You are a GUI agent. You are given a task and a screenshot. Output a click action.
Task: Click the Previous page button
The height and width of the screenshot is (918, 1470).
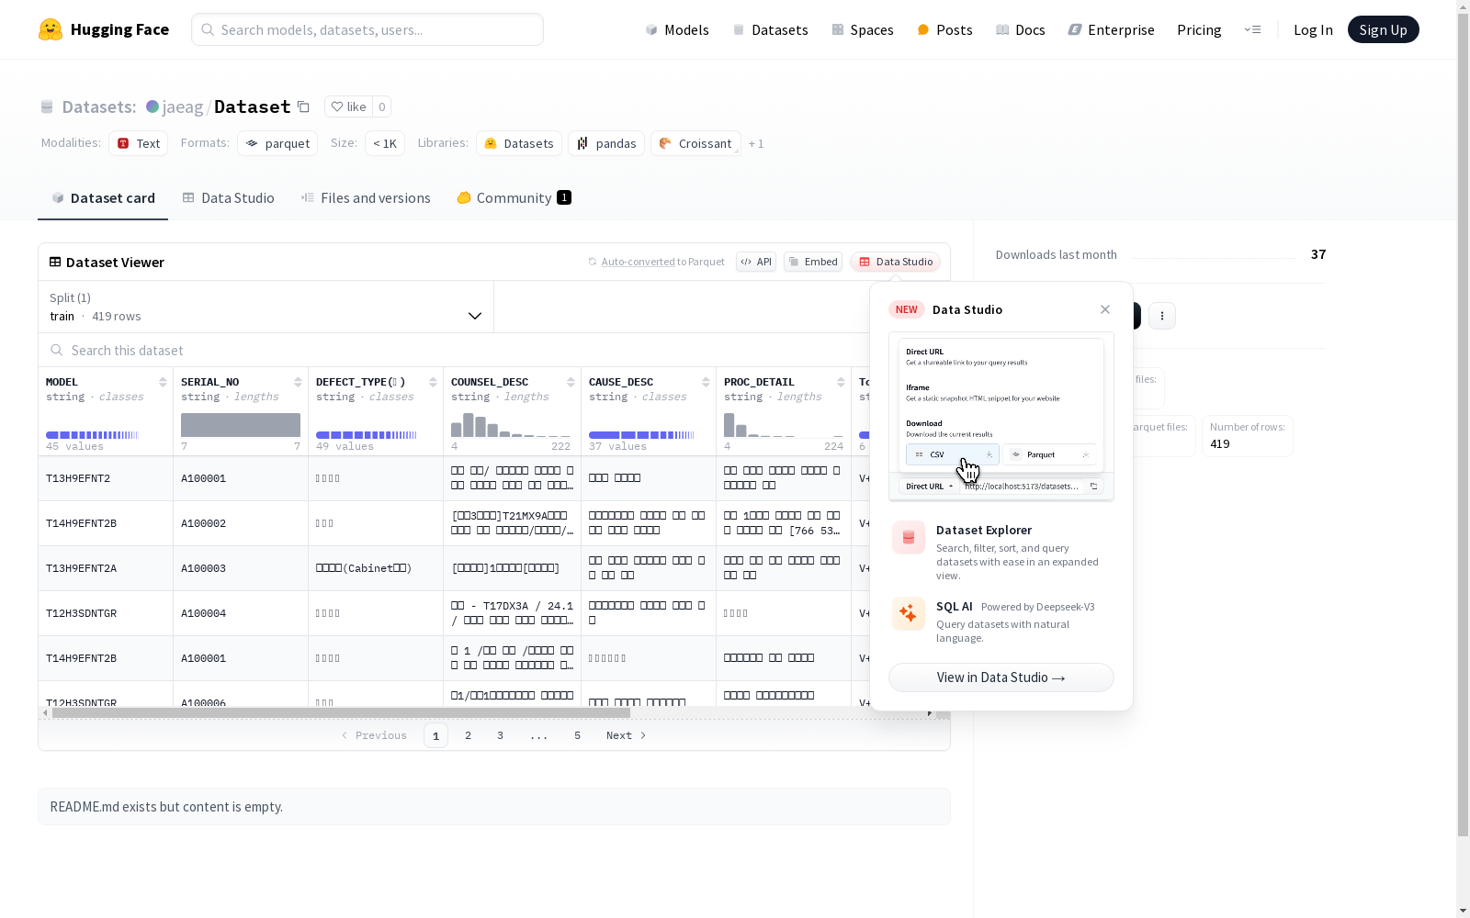[x=374, y=735]
